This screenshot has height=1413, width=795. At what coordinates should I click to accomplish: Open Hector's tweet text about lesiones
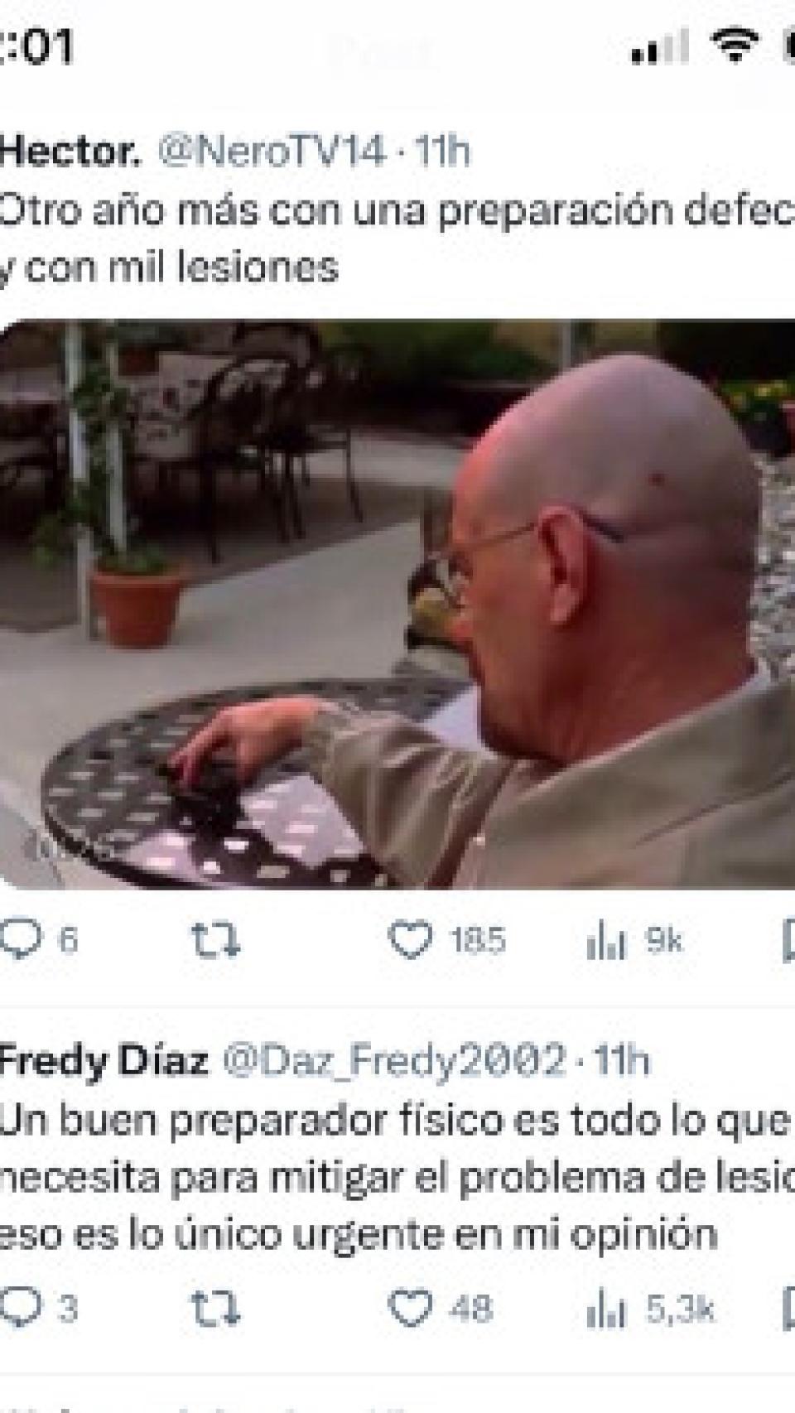(x=397, y=239)
